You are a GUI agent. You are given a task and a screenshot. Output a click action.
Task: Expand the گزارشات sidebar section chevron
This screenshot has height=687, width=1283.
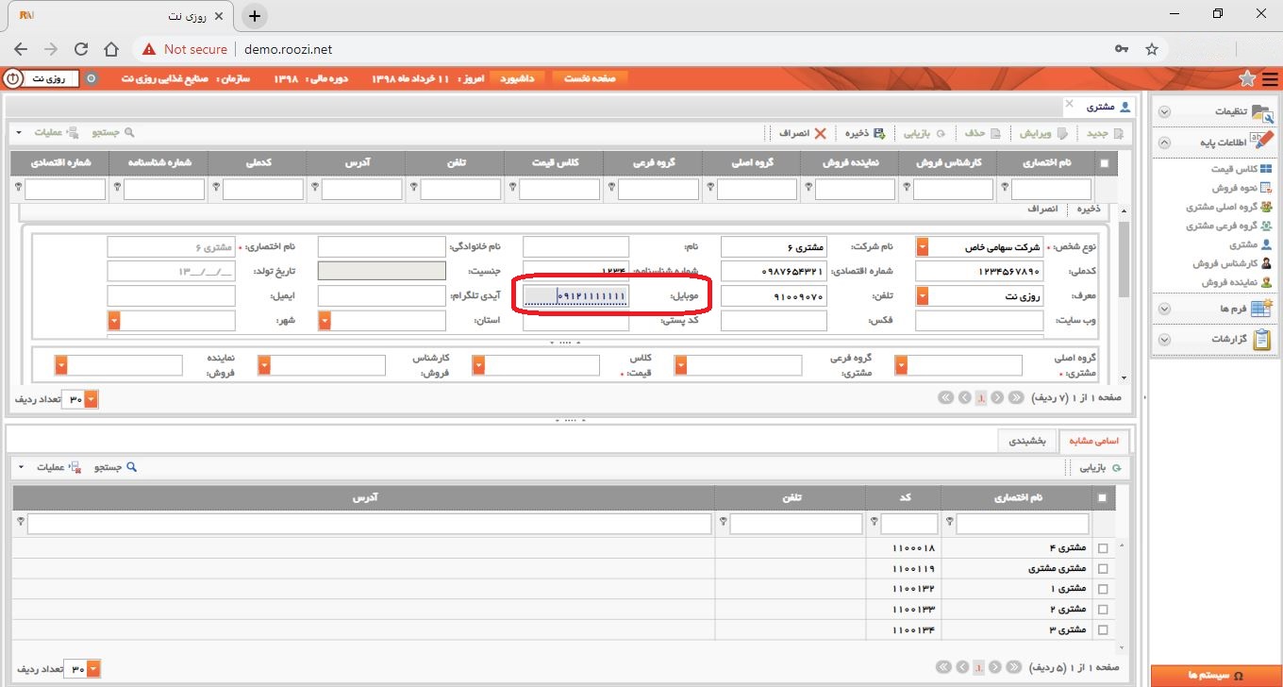pyautogui.click(x=1164, y=340)
